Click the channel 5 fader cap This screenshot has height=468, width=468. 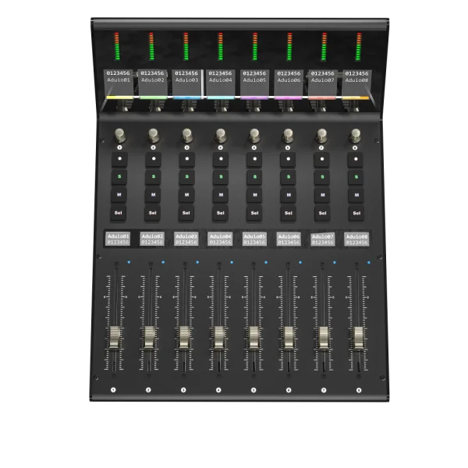[x=254, y=337]
